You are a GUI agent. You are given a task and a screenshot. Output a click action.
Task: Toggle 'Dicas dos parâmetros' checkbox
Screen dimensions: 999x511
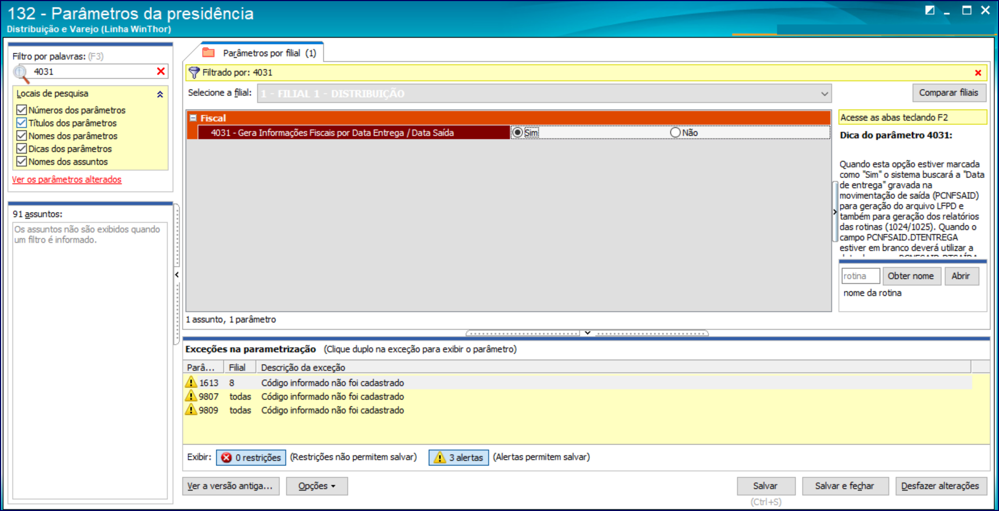tap(22, 149)
